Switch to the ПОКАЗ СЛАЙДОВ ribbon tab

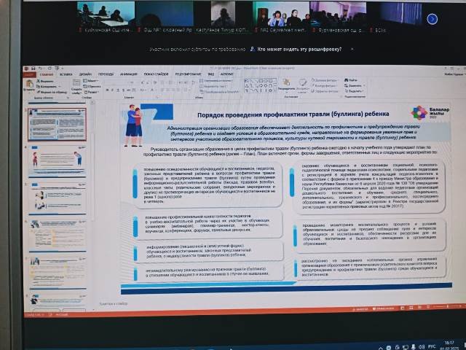(156, 74)
